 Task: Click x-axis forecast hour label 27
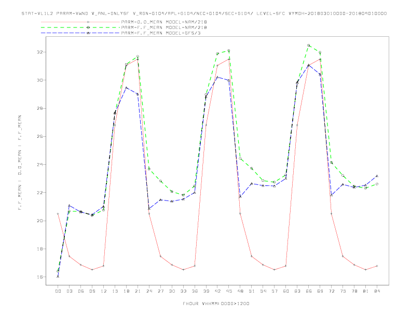(160, 291)
